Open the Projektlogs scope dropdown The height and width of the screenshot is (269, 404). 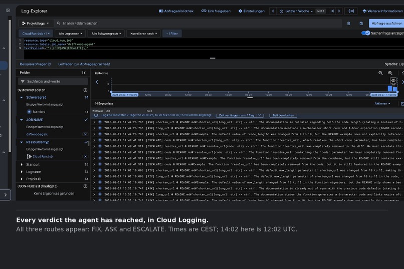36,23
